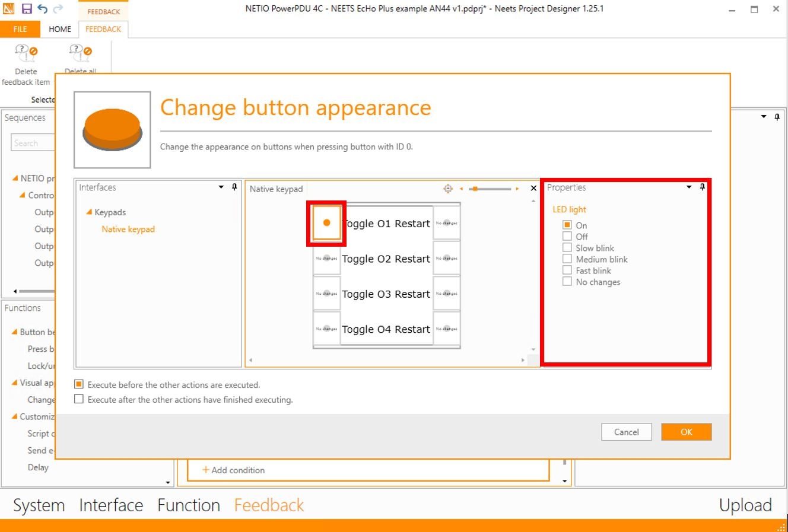Screen dimensions: 788x532
Task: Go to the Function section
Action: coord(189,505)
